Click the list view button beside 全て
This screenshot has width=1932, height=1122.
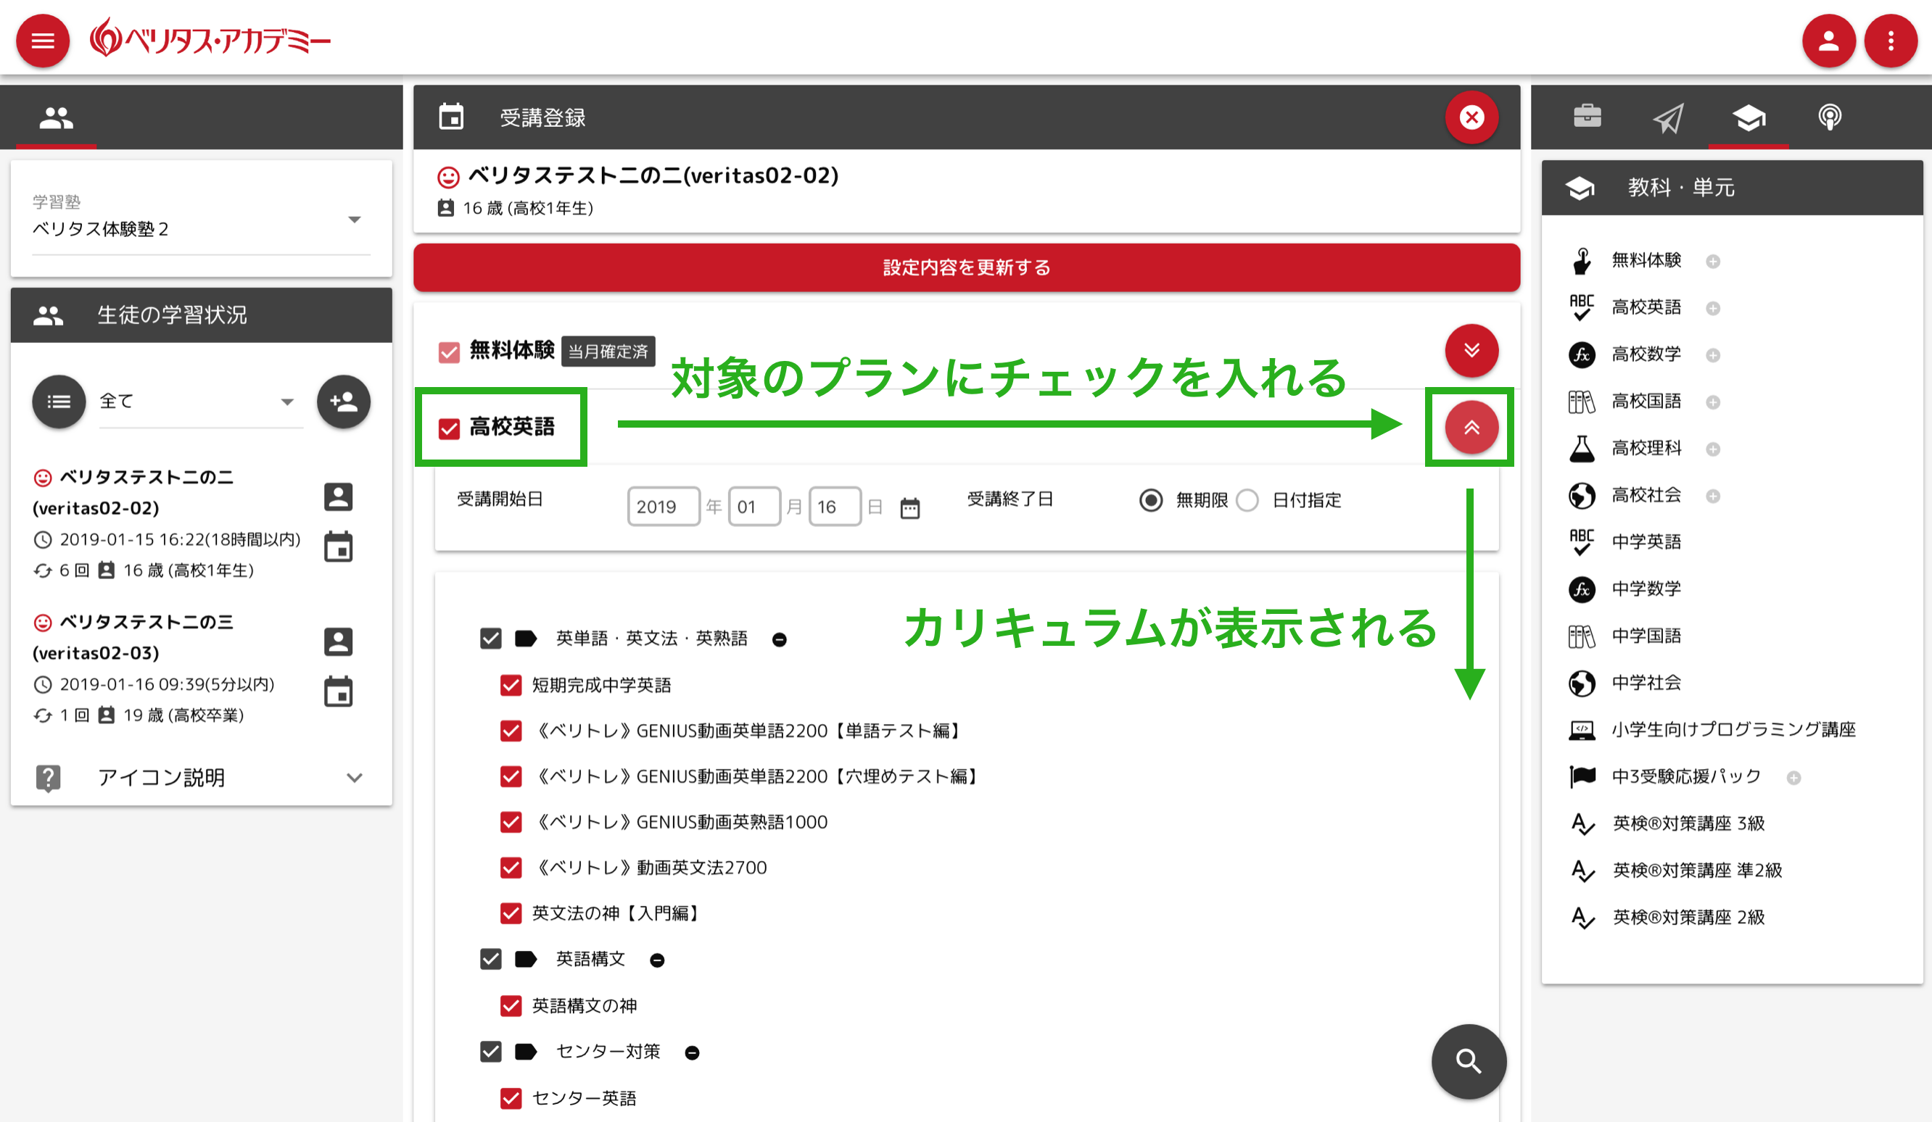point(59,402)
